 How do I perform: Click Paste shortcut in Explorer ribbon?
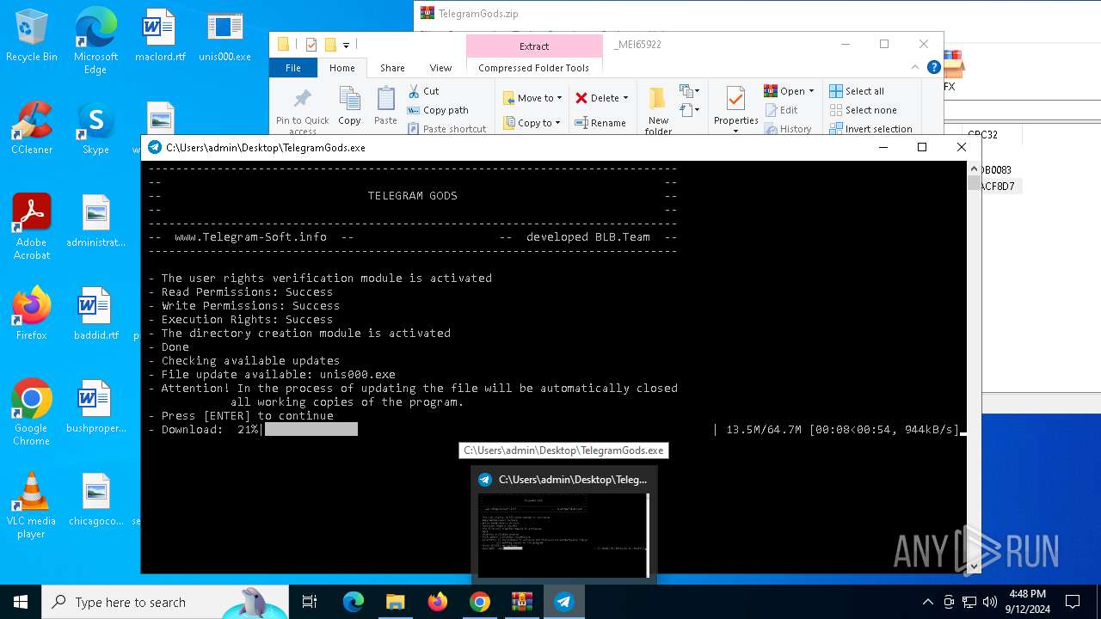coord(446,129)
